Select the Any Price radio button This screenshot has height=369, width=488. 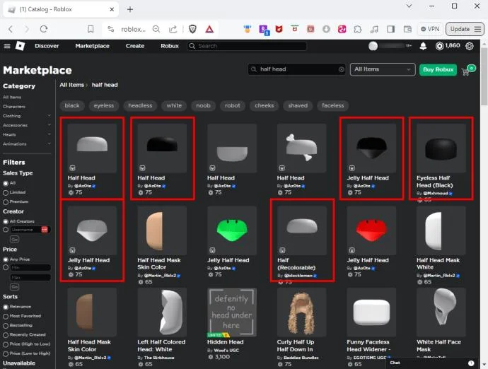pos(6,259)
